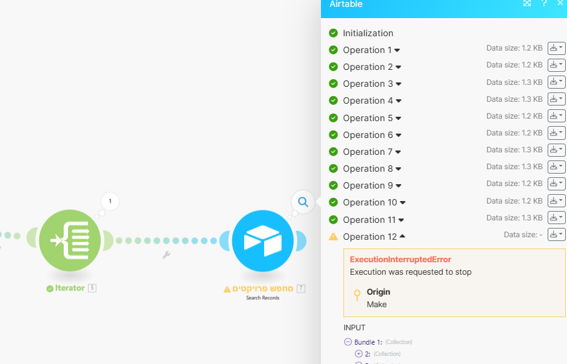The width and height of the screenshot is (567, 364).
Task: Open download menu for Operation 4
Action: (556, 99)
